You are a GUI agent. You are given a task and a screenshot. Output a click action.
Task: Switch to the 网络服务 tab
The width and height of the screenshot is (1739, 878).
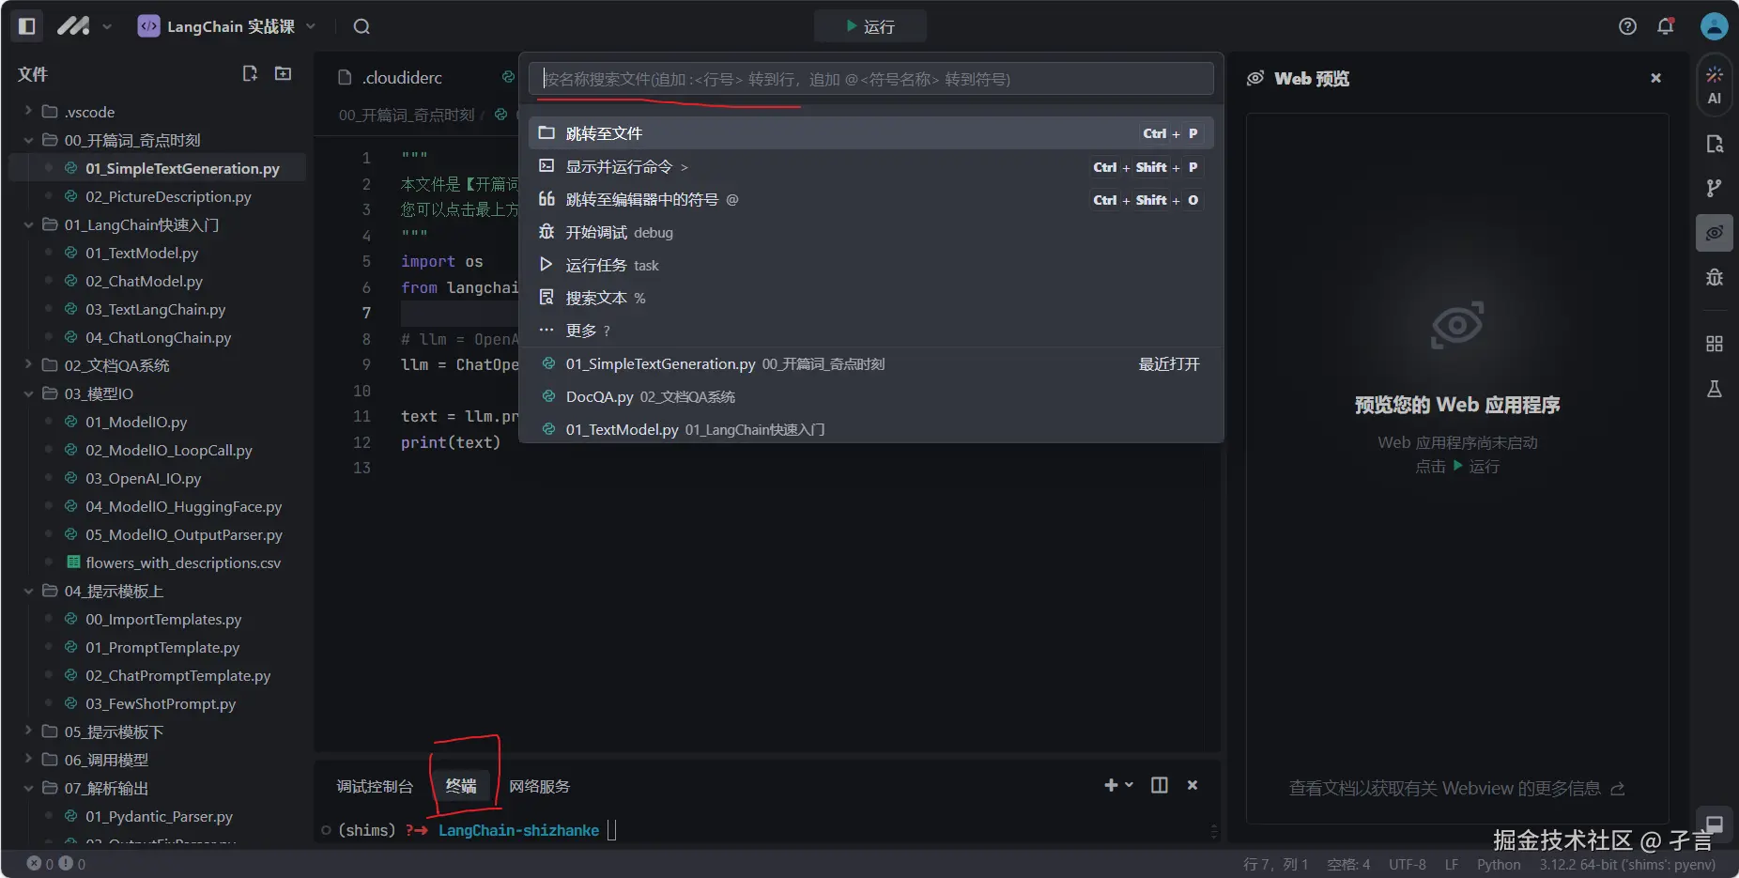click(x=539, y=786)
